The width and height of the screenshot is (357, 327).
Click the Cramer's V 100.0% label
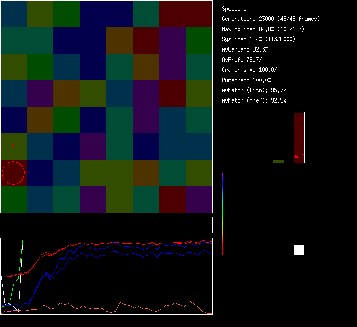click(250, 70)
